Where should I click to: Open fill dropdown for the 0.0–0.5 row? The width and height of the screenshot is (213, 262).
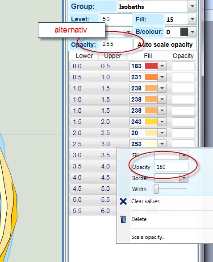tap(162, 66)
